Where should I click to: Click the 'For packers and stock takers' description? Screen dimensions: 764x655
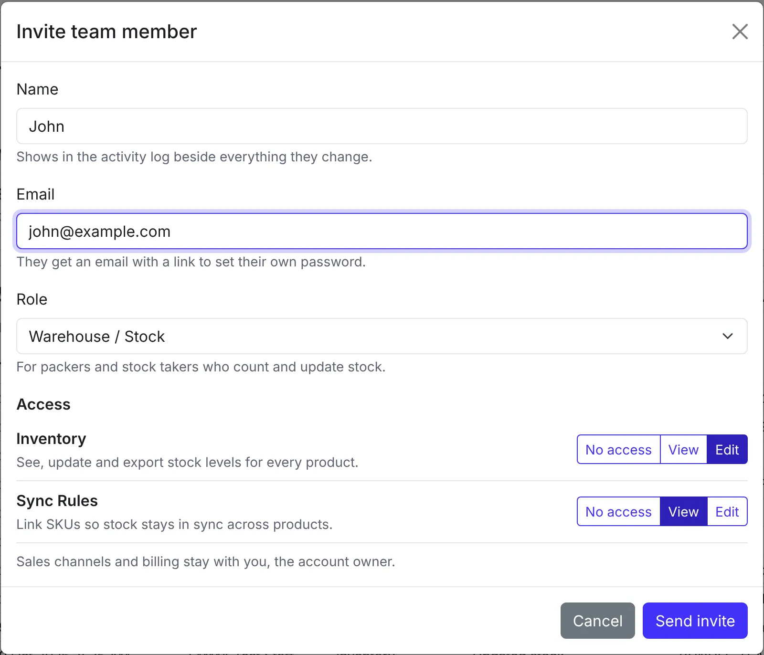[x=201, y=367]
